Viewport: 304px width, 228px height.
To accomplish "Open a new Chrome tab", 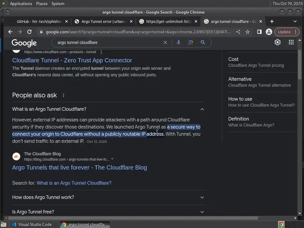I will pyautogui.click(x=272, y=21).
